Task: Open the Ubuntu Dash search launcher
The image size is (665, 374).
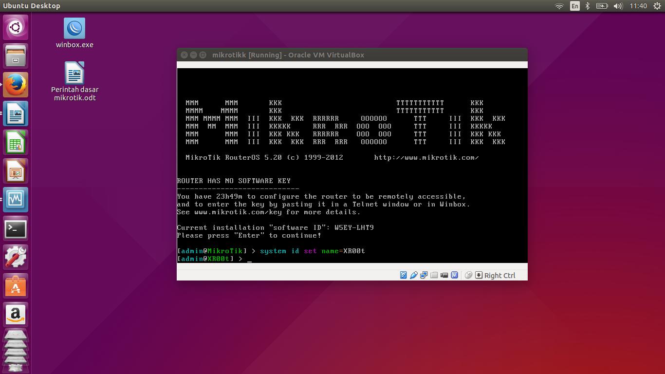Action: click(16, 27)
